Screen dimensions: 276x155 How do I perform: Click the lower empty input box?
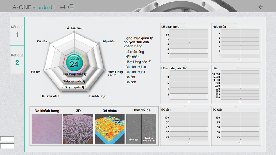(7, 146)
